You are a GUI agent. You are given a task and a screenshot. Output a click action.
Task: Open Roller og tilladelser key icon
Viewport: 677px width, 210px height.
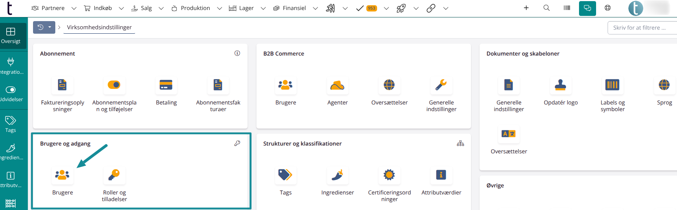tap(114, 175)
